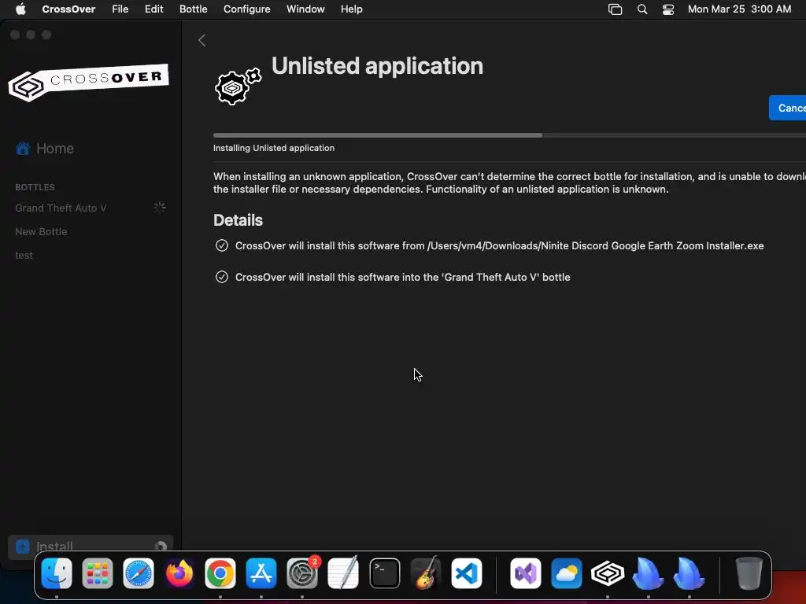Image resolution: width=806 pixels, height=604 pixels.
Task: Open the Bottle menu
Action: pos(194,9)
